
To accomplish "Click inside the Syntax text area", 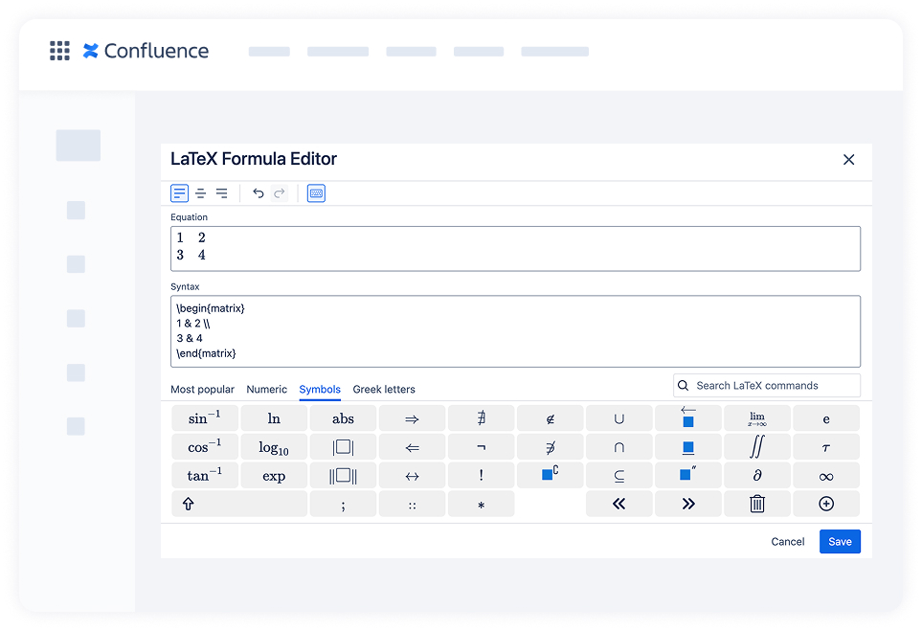I will pos(515,331).
